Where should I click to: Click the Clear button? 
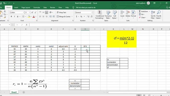point(142,17)
